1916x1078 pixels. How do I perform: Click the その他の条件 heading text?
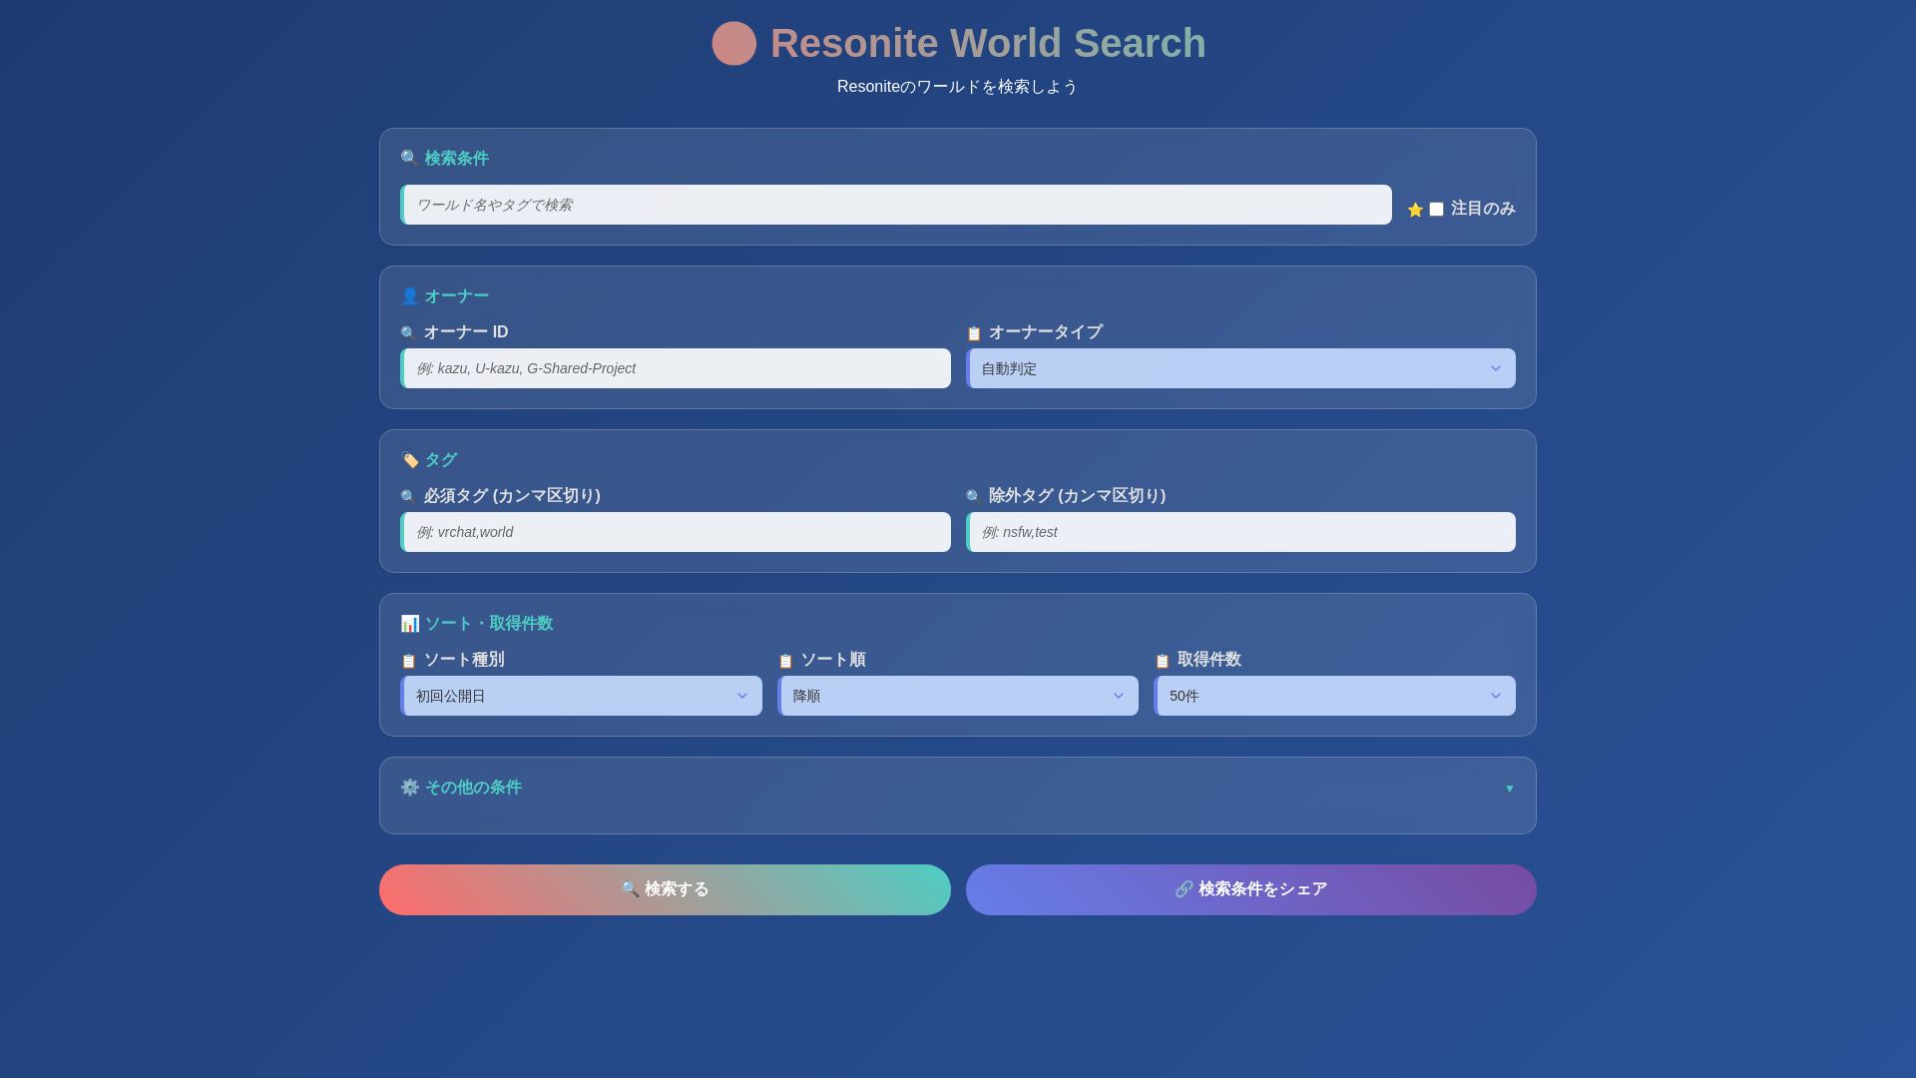(x=473, y=788)
